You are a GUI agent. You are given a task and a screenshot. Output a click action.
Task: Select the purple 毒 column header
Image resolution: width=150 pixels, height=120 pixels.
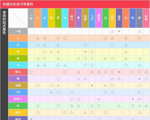78,18
